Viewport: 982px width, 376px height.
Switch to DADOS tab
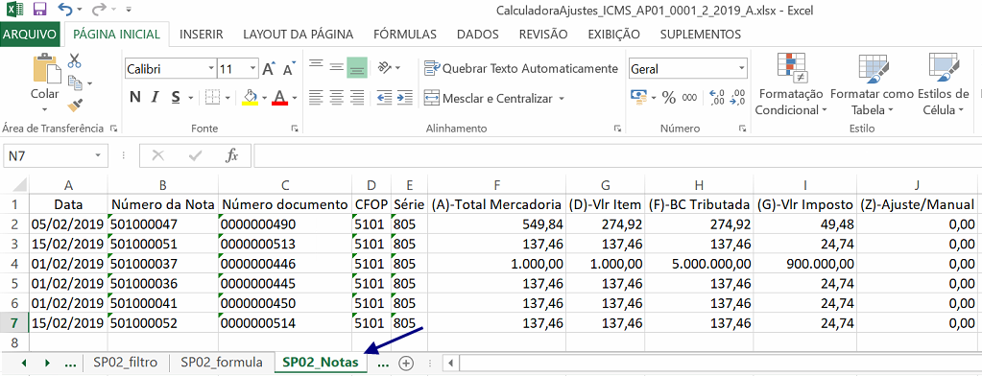478,34
